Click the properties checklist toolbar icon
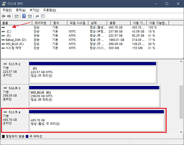The height and width of the screenshot is (145, 184). click(x=43, y=16)
